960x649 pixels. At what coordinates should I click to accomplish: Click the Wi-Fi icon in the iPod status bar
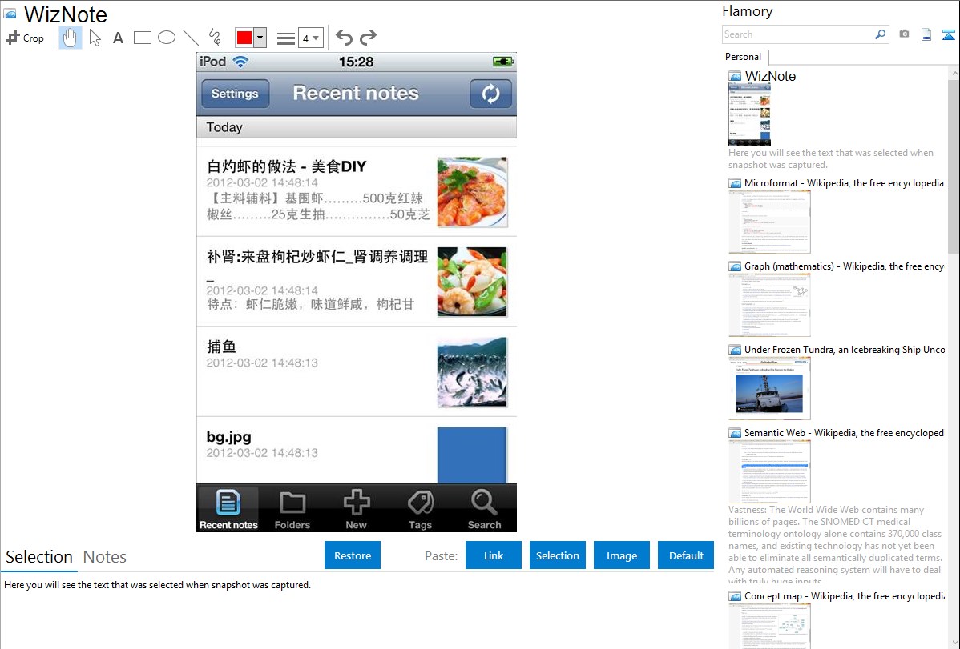point(240,62)
